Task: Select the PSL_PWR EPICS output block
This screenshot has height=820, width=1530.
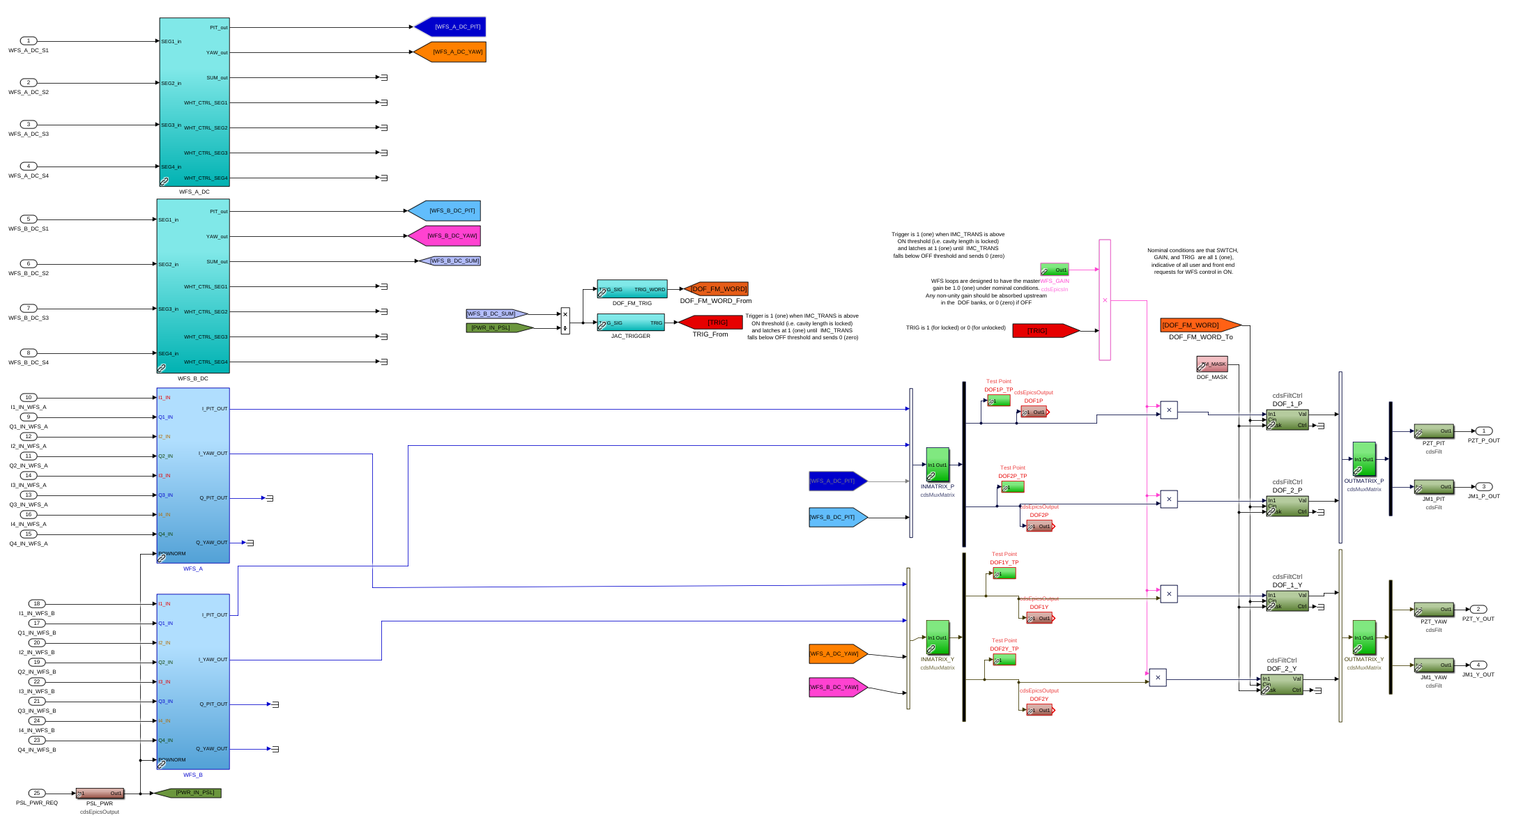Action: (100, 793)
